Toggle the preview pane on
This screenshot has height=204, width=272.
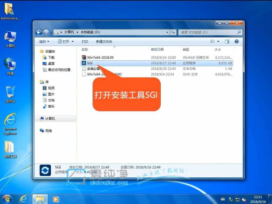[x=227, y=41]
